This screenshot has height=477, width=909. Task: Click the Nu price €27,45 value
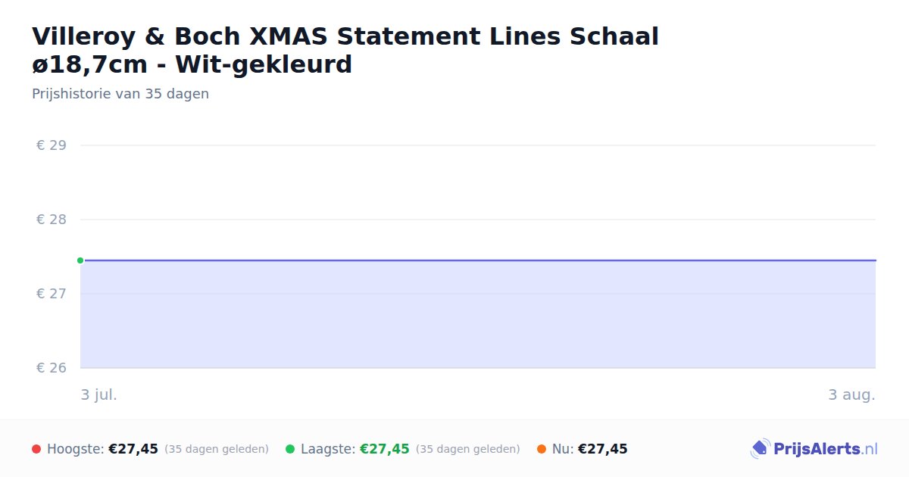point(603,449)
